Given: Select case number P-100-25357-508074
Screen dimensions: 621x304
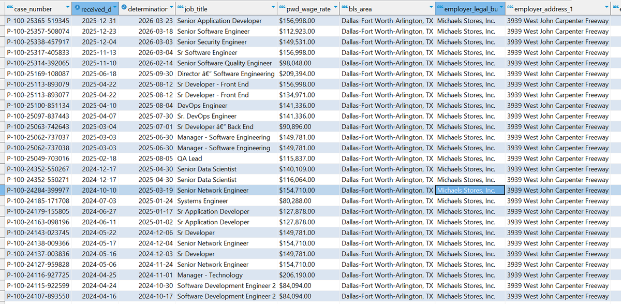Looking at the screenshot, I should [x=38, y=31].
